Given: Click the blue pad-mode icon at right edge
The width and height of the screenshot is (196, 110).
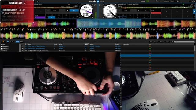Looking at the screenshot, I should (x=194, y=12).
